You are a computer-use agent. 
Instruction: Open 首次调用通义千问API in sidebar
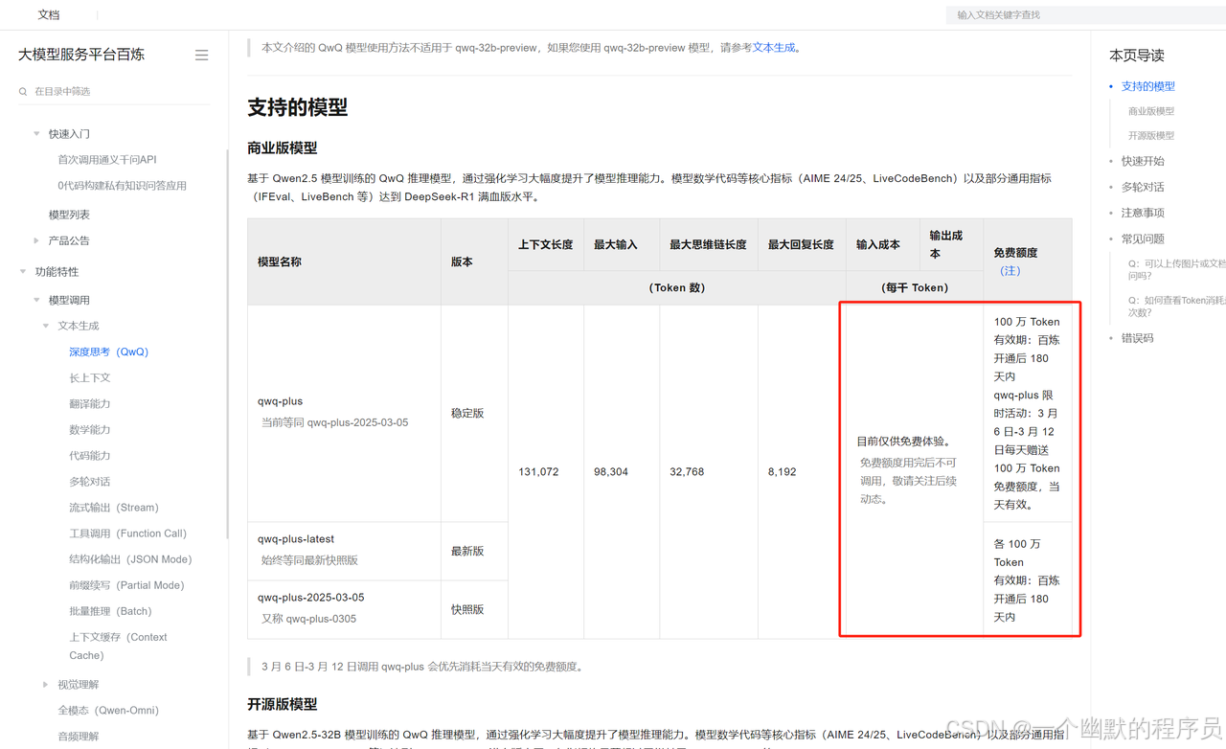point(107,160)
